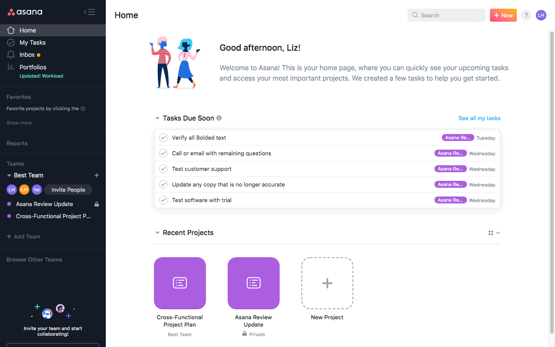The image size is (555, 347).
Task: Click Asana Re... tag on 'Test customer support'
Action: pyautogui.click(x=451, y=169)
